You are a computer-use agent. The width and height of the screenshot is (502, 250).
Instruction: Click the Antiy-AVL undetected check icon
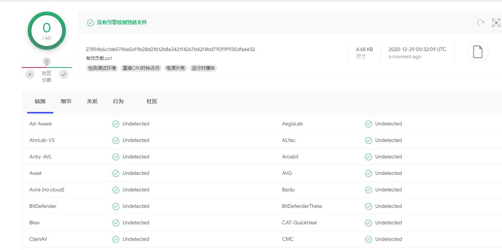(116, 157)
